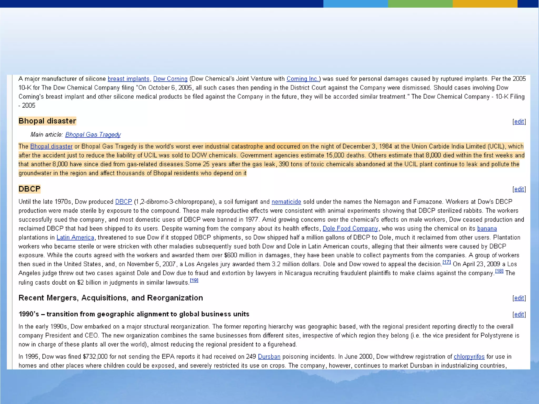The height and width of the screenshot is (404, 539).
Task: Open footnote reference 17
Action: (x=447, y=262)
